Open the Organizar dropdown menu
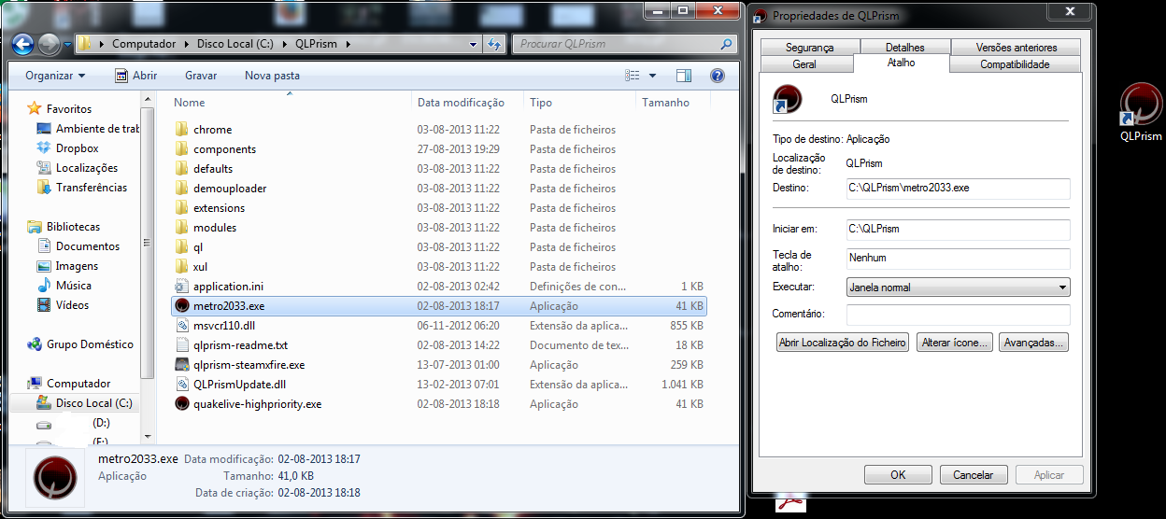The image size is (1166, 519). (55, 76)
